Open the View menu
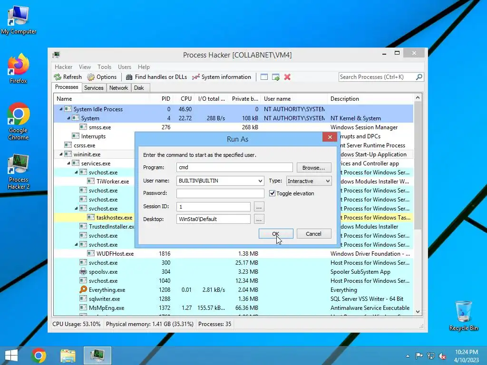The width and height of the screenshot is (487, 365). click(x=85, y=67)
